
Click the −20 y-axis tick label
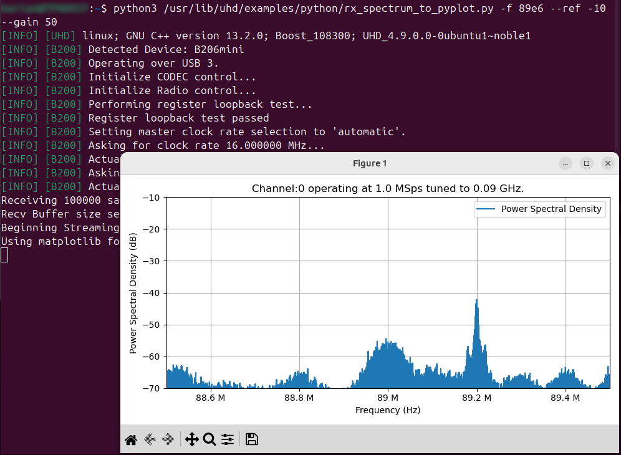coord(152,229)
